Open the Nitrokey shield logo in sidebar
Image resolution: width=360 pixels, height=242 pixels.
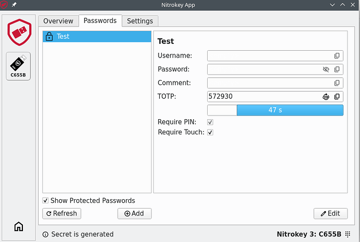(x=19, y=32)
